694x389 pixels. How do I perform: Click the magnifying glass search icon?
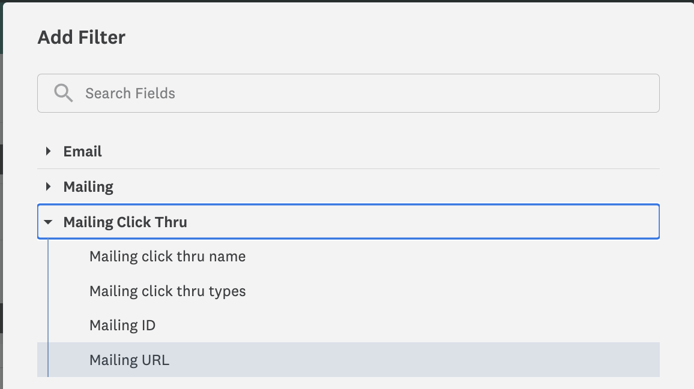[63, 93]
